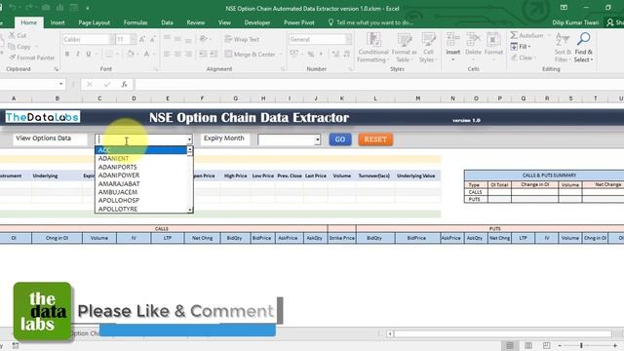This screenshot has width=624, height=351.
Task: Open Sort & Filter menu
Action: (563, 48)
